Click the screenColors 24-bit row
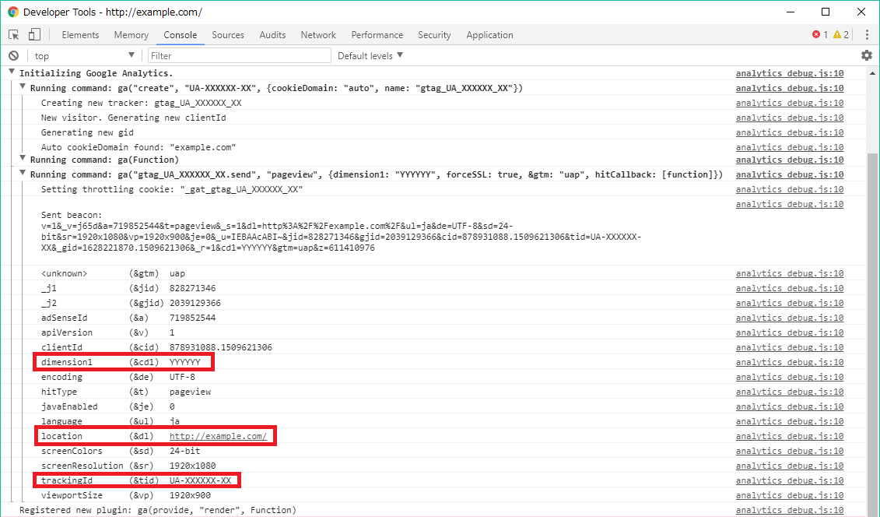This screenshot has width=880, height=517. click(121, 451)
